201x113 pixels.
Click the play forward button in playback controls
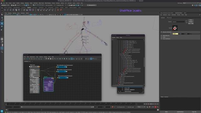coord(152,104)
